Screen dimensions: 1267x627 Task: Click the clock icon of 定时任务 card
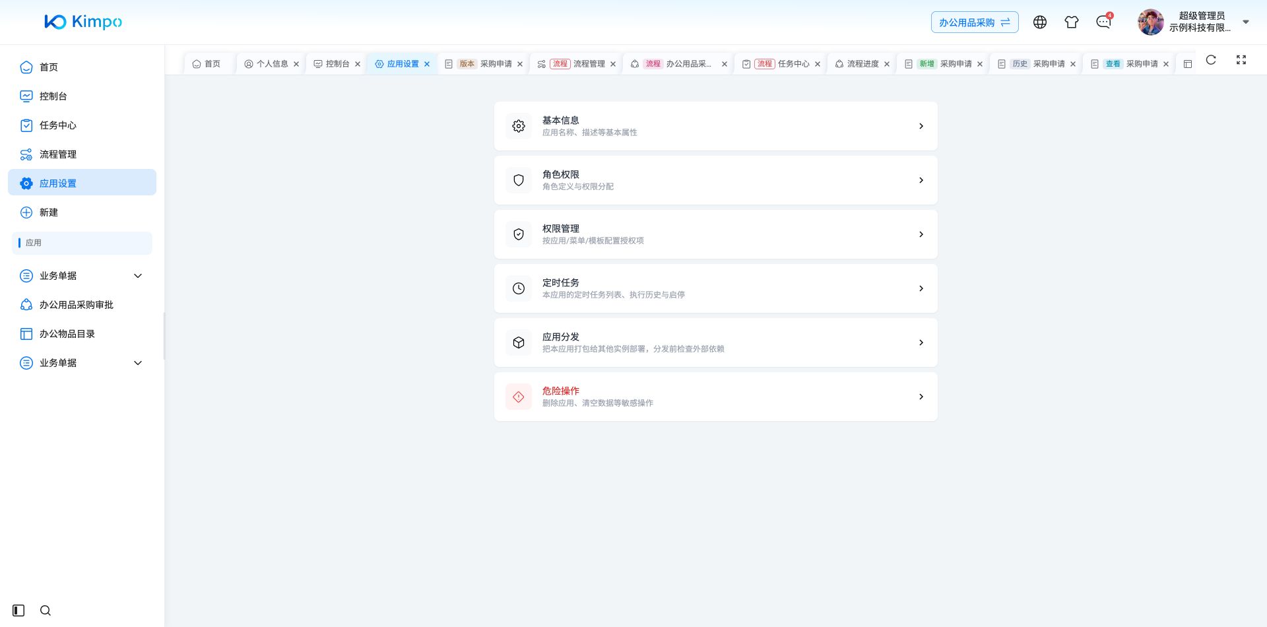pyautogui.click(x=519, y=288)
